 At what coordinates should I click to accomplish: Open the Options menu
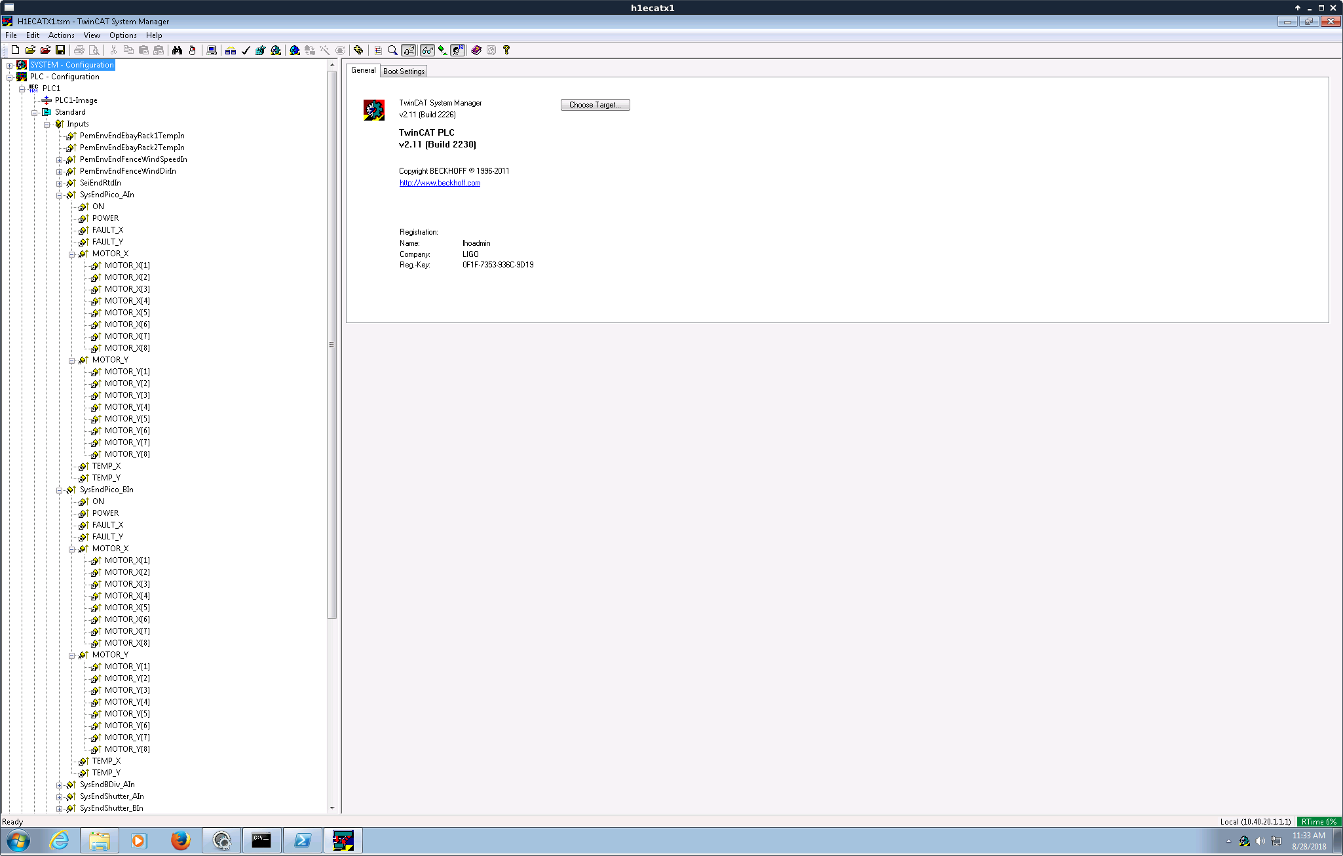[x=123, y=35]
